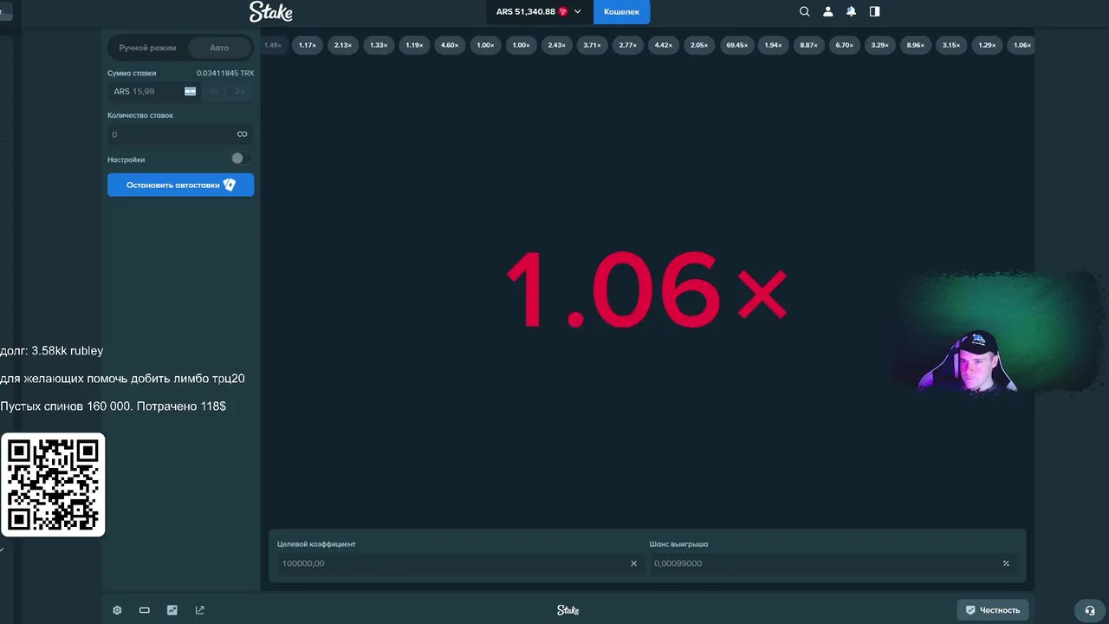Open the notifications bell

(851, 11)
